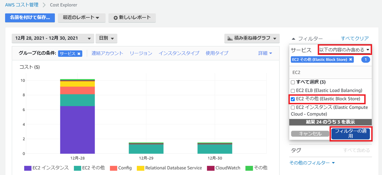Click the 名前を付けて保存 button

(x=30, y=18)
